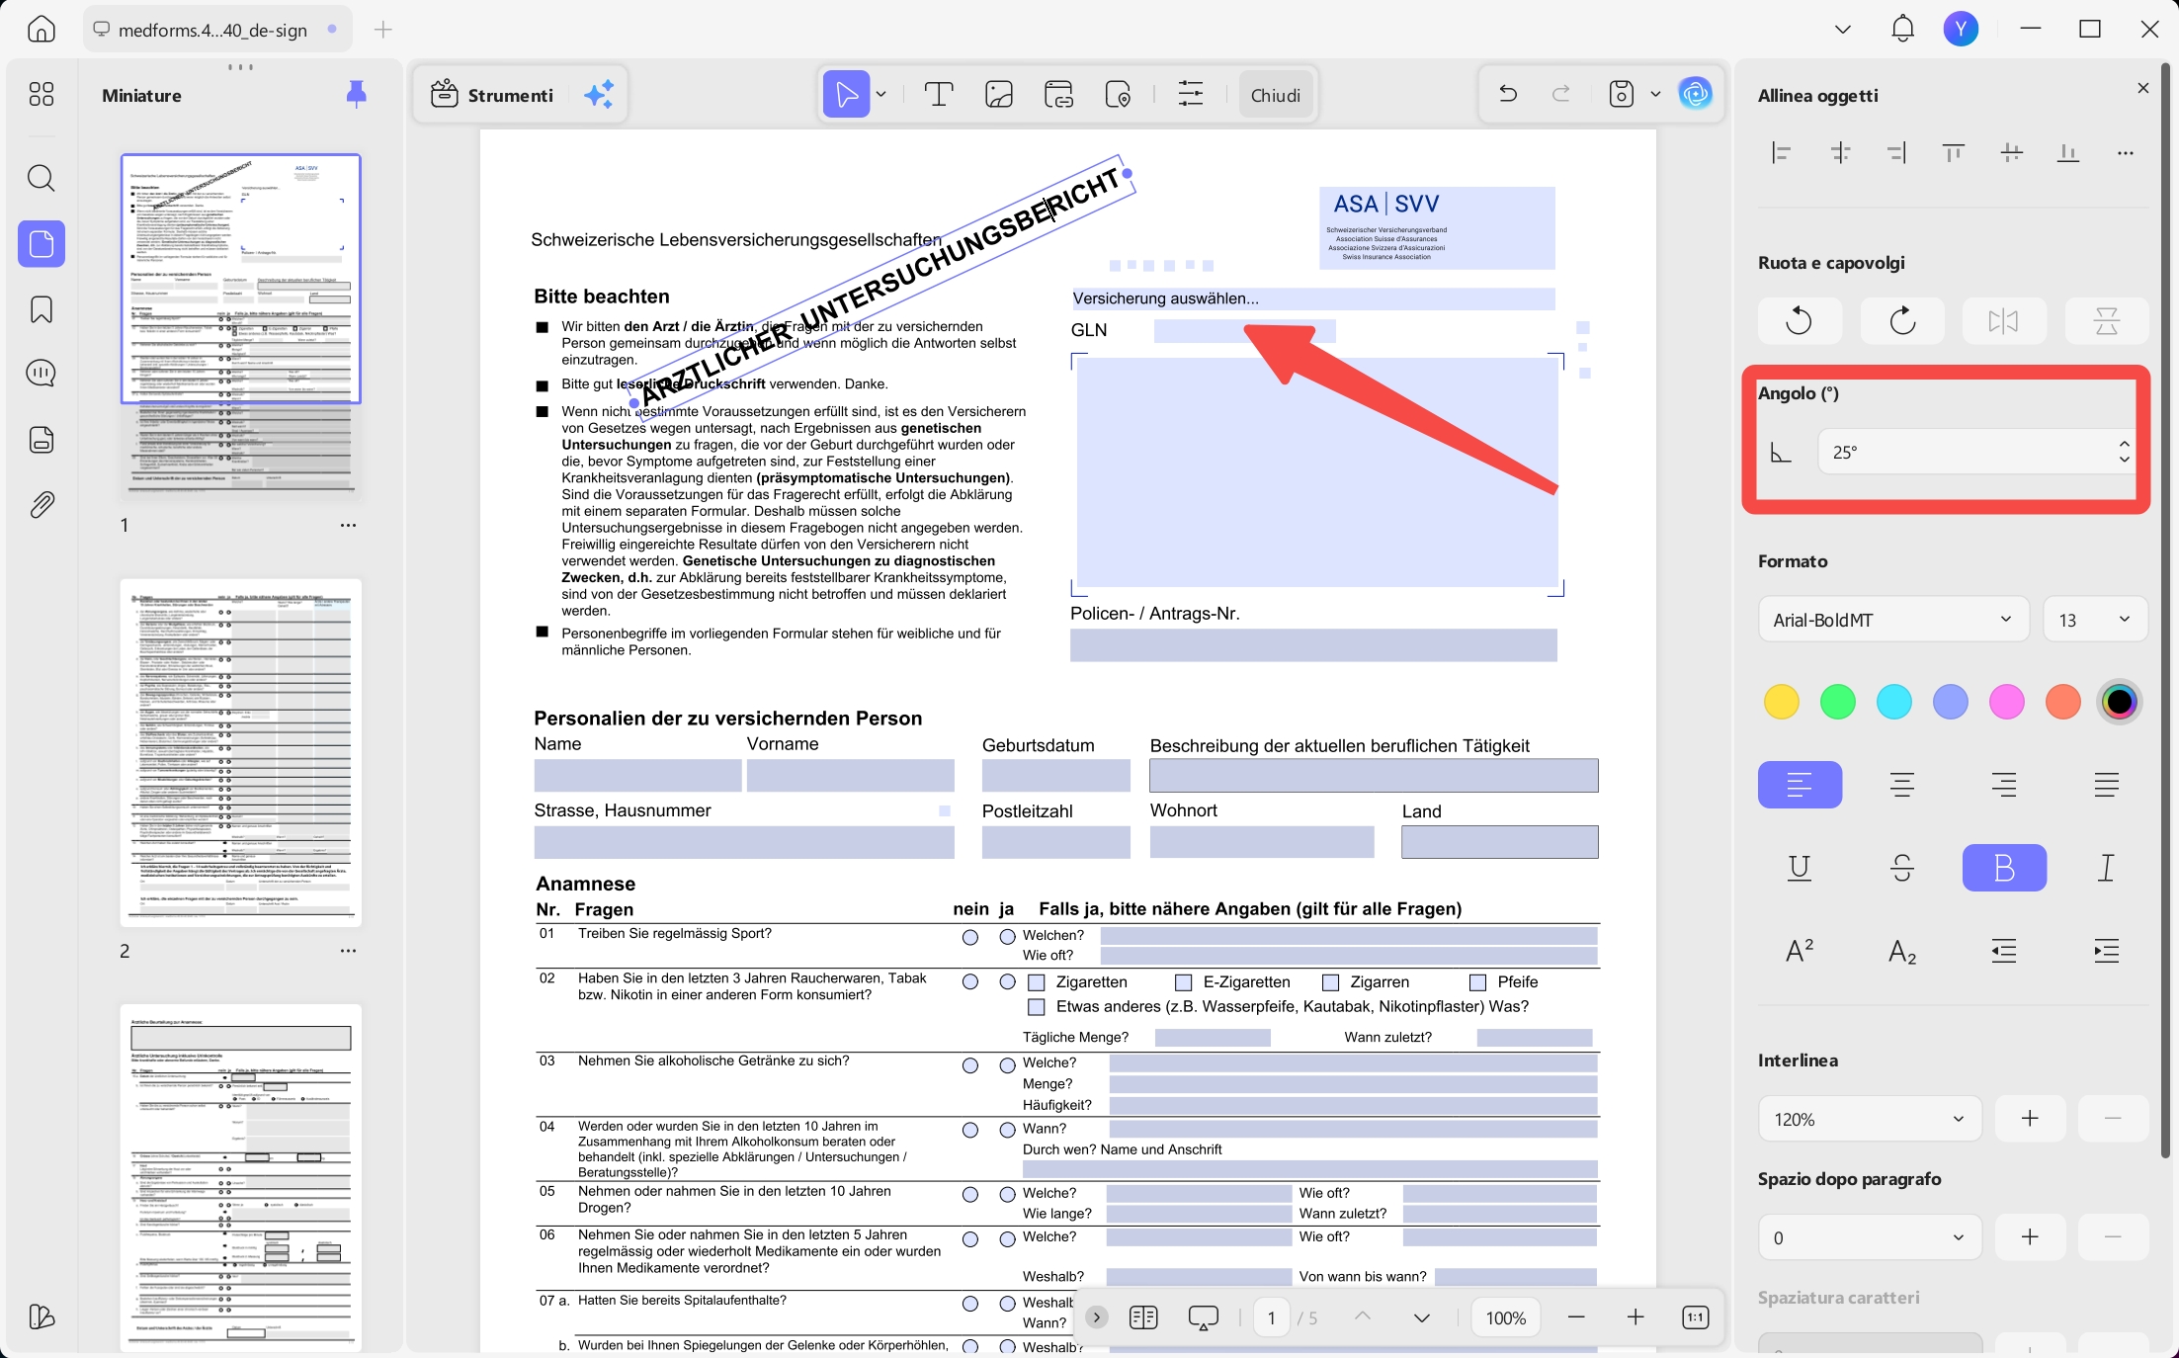Align objects to the left edge
Screen dimensions: 2179x1358
point(1782,153)
